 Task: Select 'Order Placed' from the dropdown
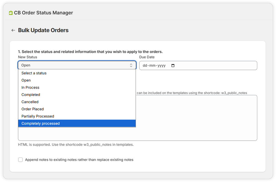pos(77,109)
